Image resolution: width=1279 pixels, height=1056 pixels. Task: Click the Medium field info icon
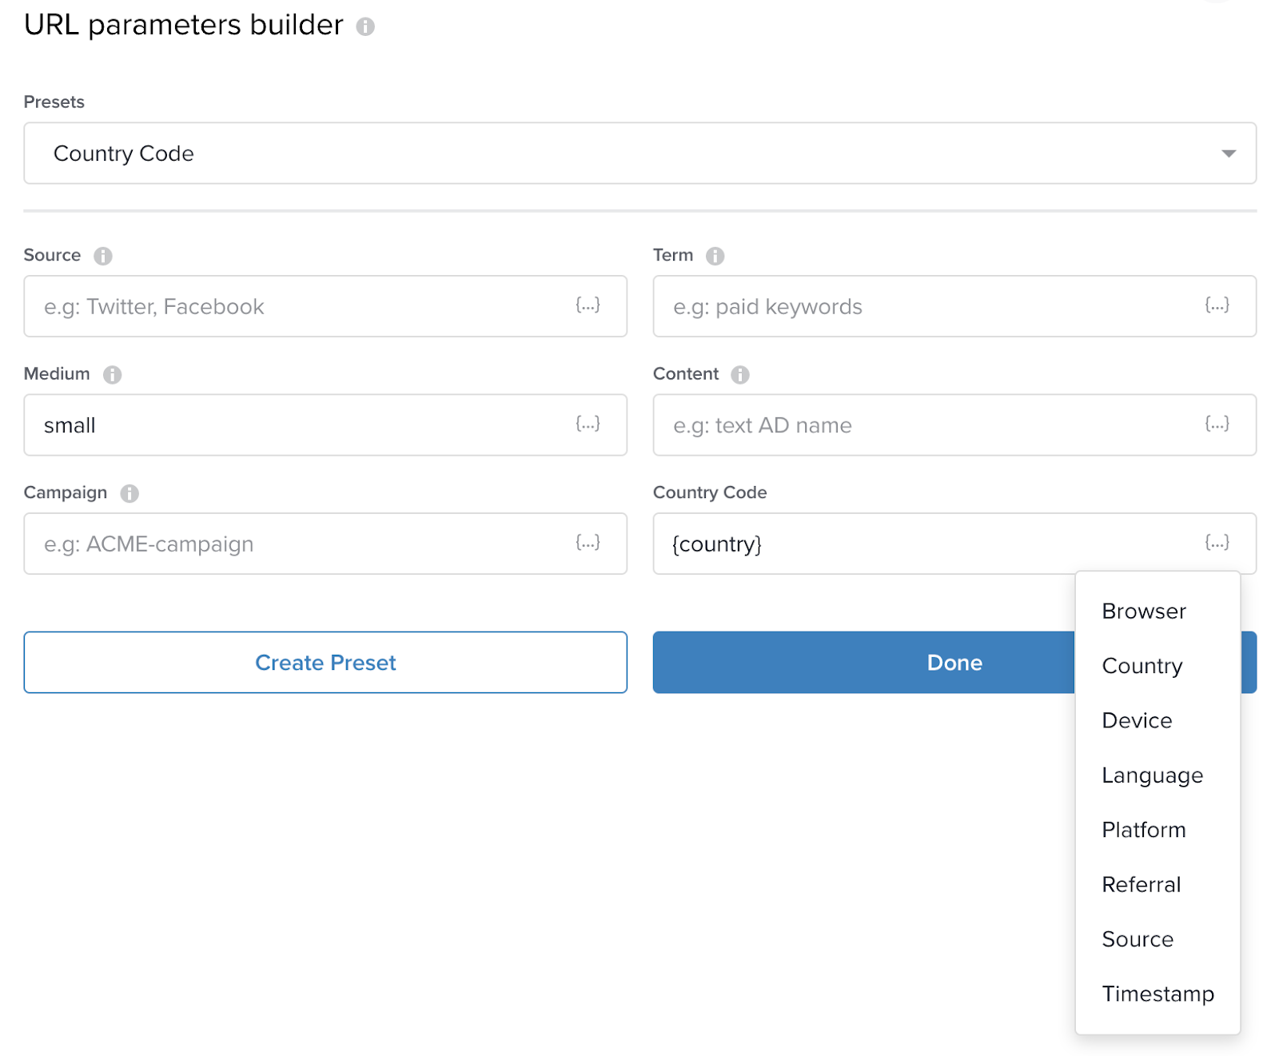click(x=113, y=374)
